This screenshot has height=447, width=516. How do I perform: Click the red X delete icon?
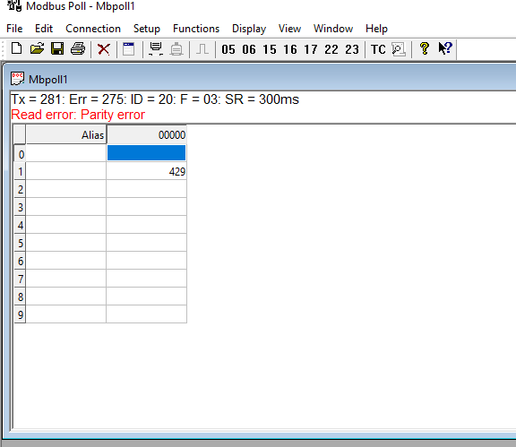coord(104,49)
